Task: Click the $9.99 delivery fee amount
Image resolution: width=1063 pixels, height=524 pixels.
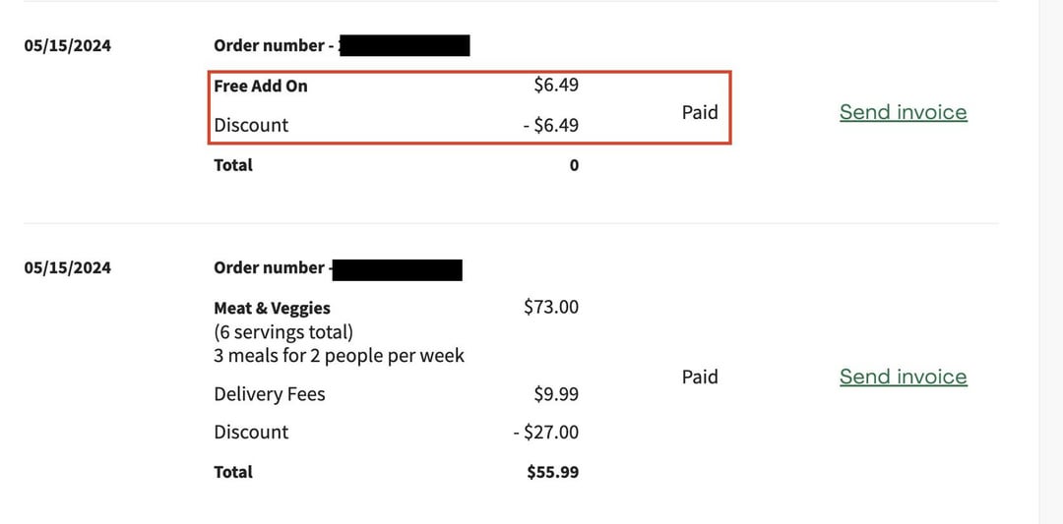Action: tap(555, 394)
